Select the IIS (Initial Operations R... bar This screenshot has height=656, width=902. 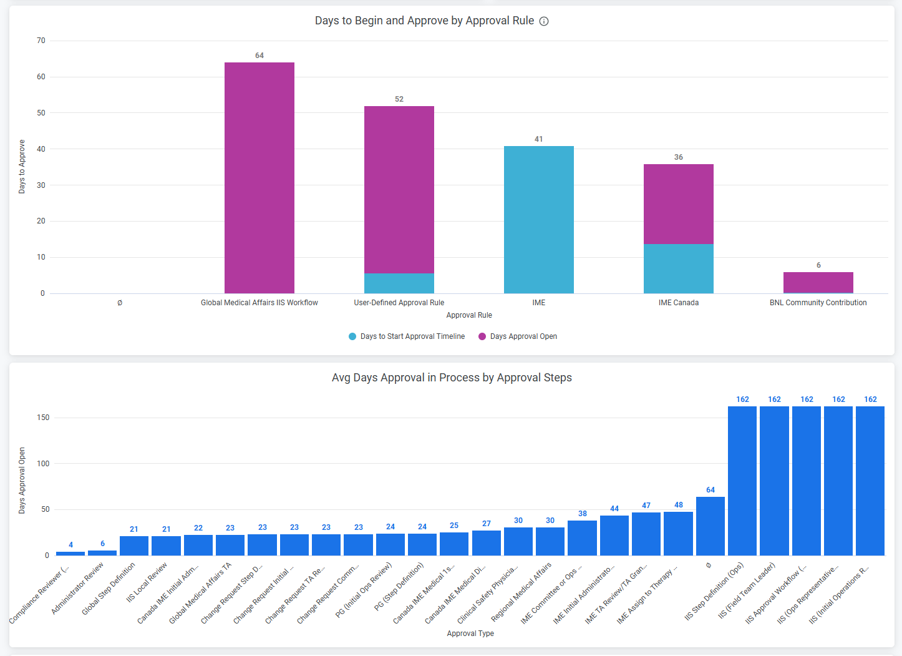[x=870, y=481]
